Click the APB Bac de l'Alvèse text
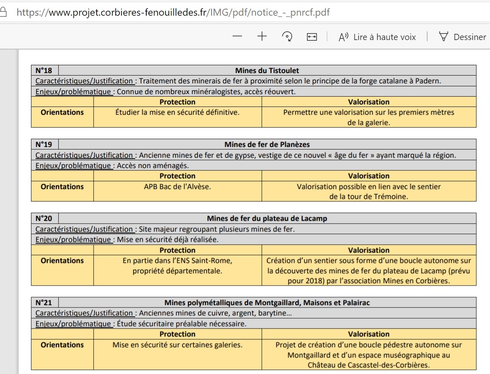Screen dimensions: 490x374 coord(177,187)
